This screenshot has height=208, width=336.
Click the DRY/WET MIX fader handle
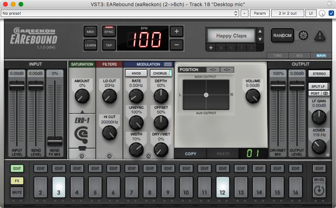click(278, 86)
